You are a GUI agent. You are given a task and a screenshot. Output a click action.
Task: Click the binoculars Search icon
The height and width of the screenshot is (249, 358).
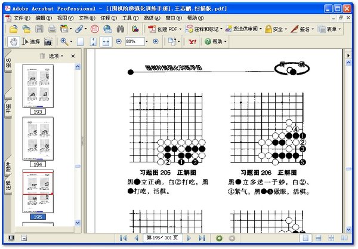[121, 29]
